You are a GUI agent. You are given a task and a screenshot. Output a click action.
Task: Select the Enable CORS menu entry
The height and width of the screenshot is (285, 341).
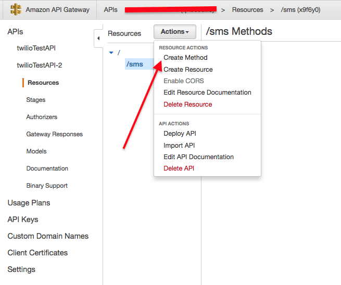click(184, 81)
